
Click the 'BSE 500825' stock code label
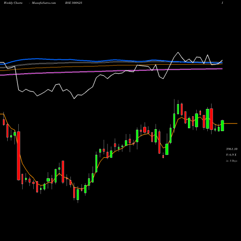pos(74,3)
